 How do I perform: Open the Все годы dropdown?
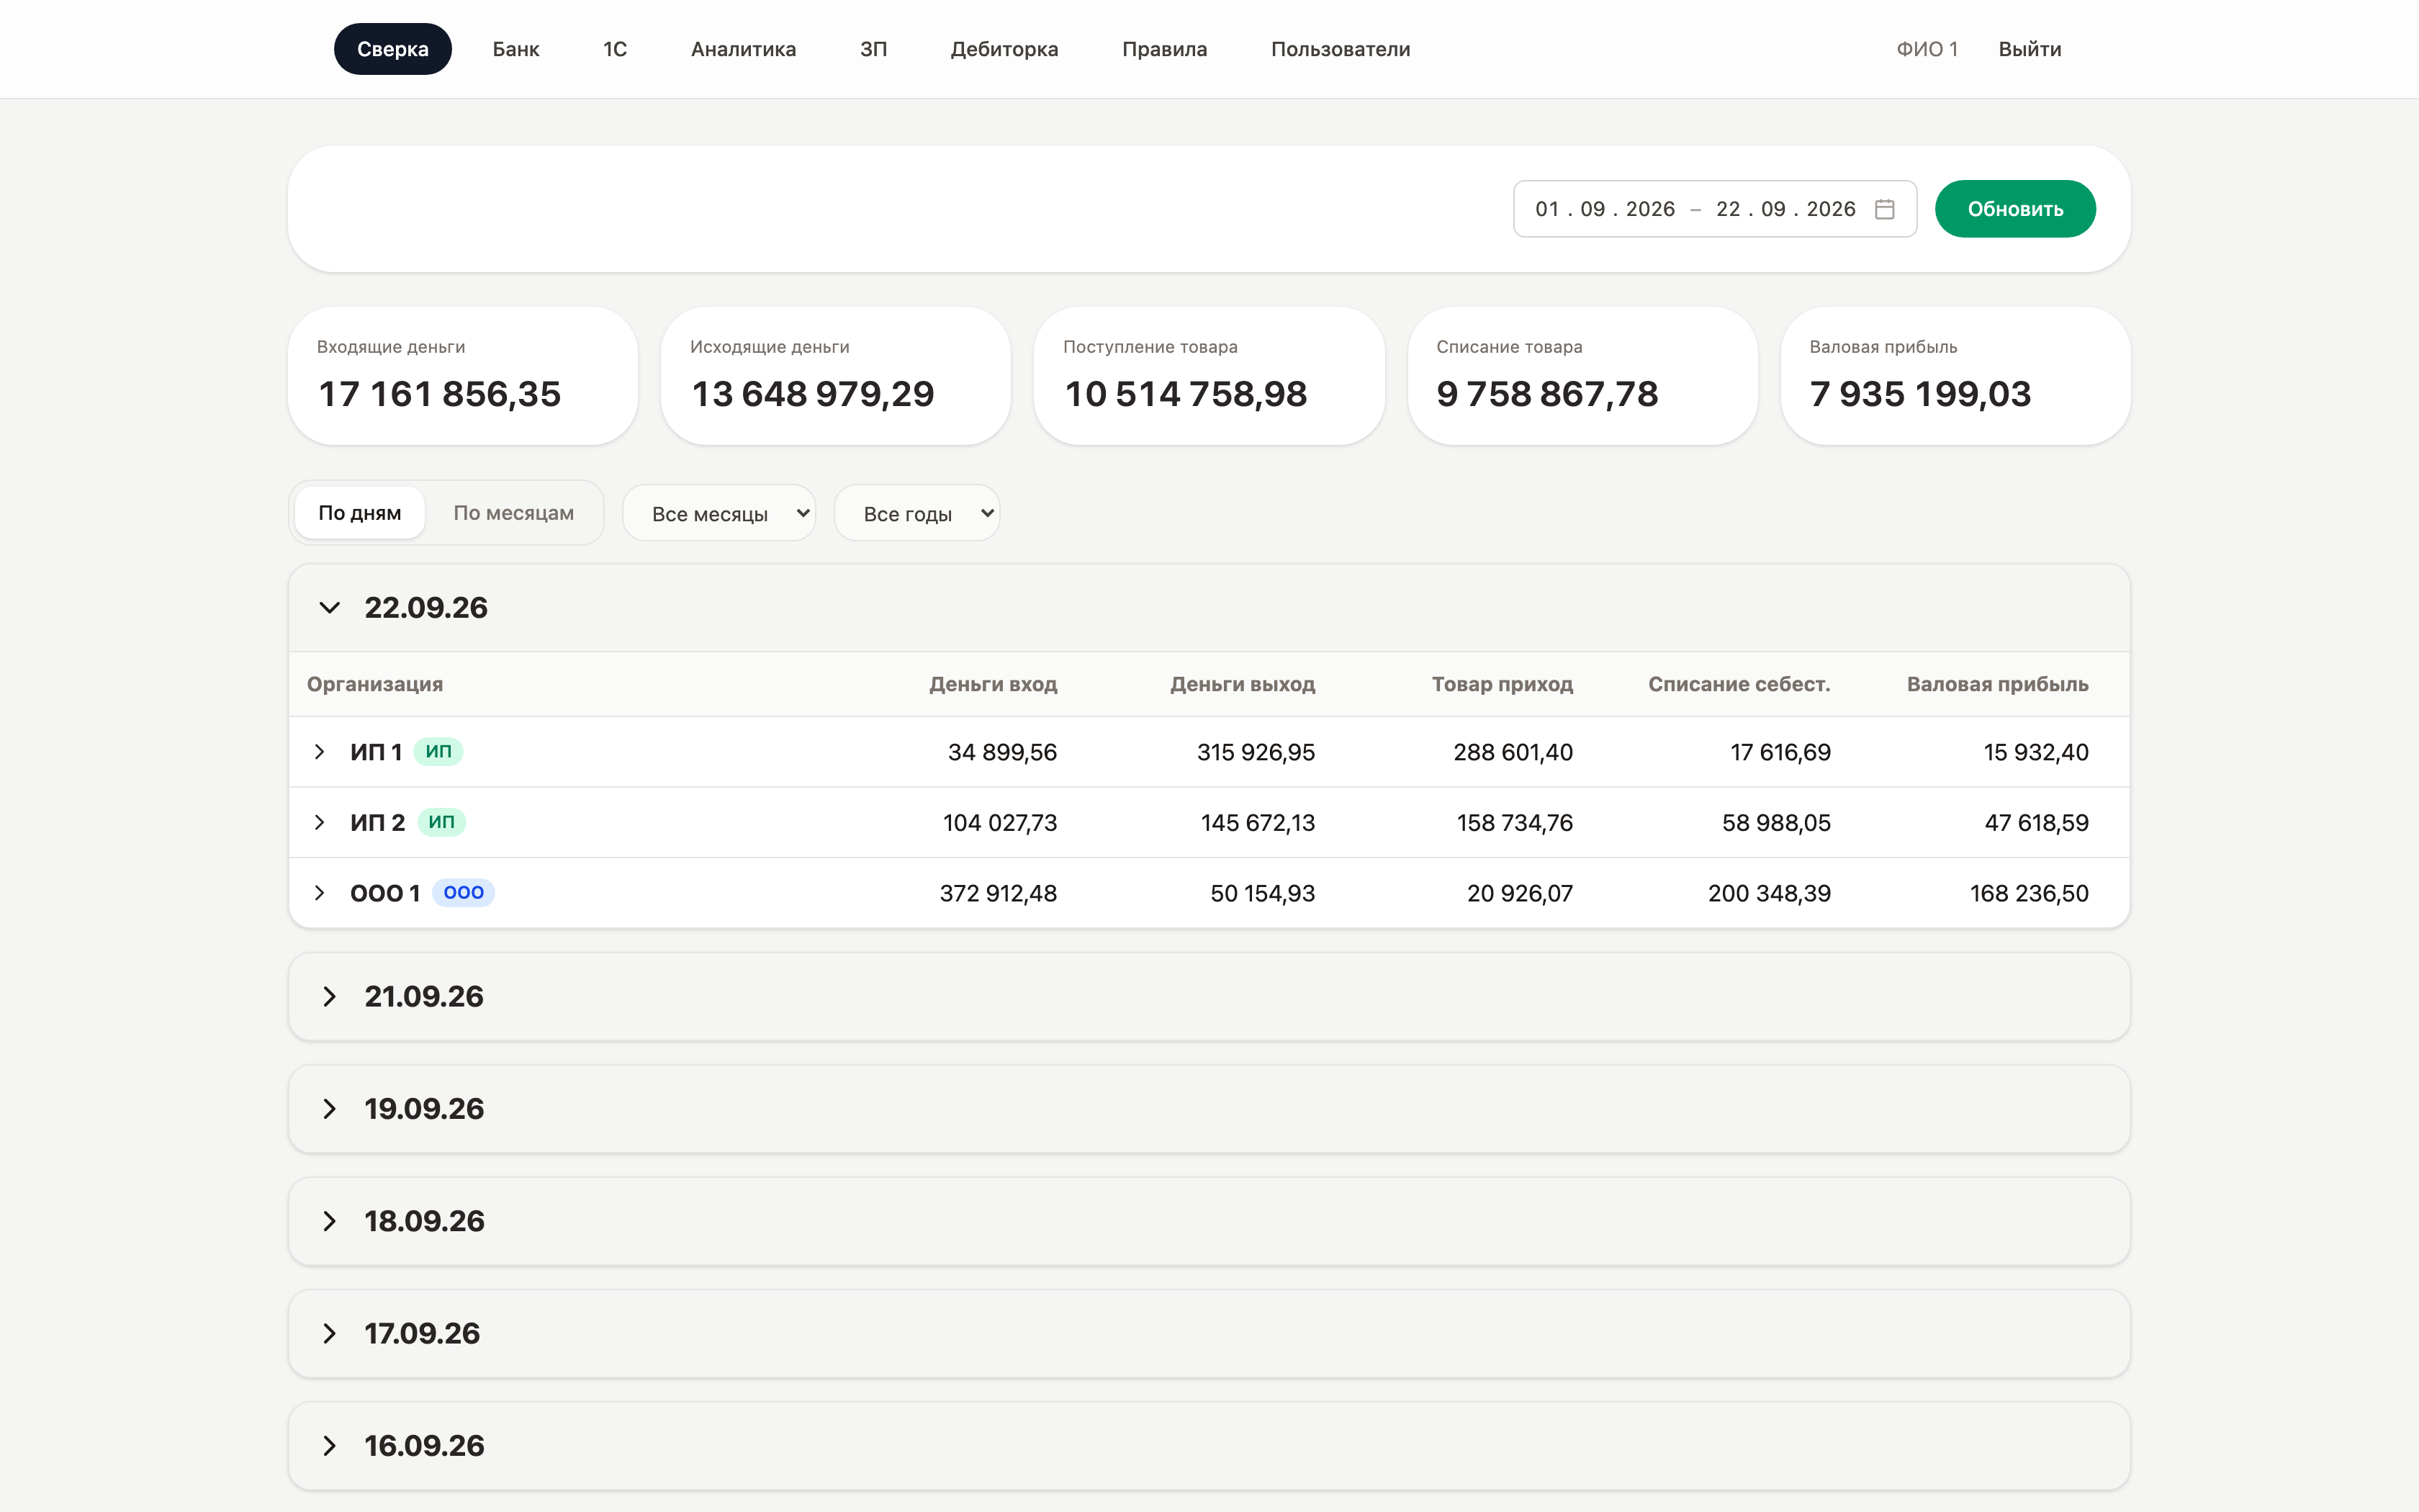[x=916, y=513]
